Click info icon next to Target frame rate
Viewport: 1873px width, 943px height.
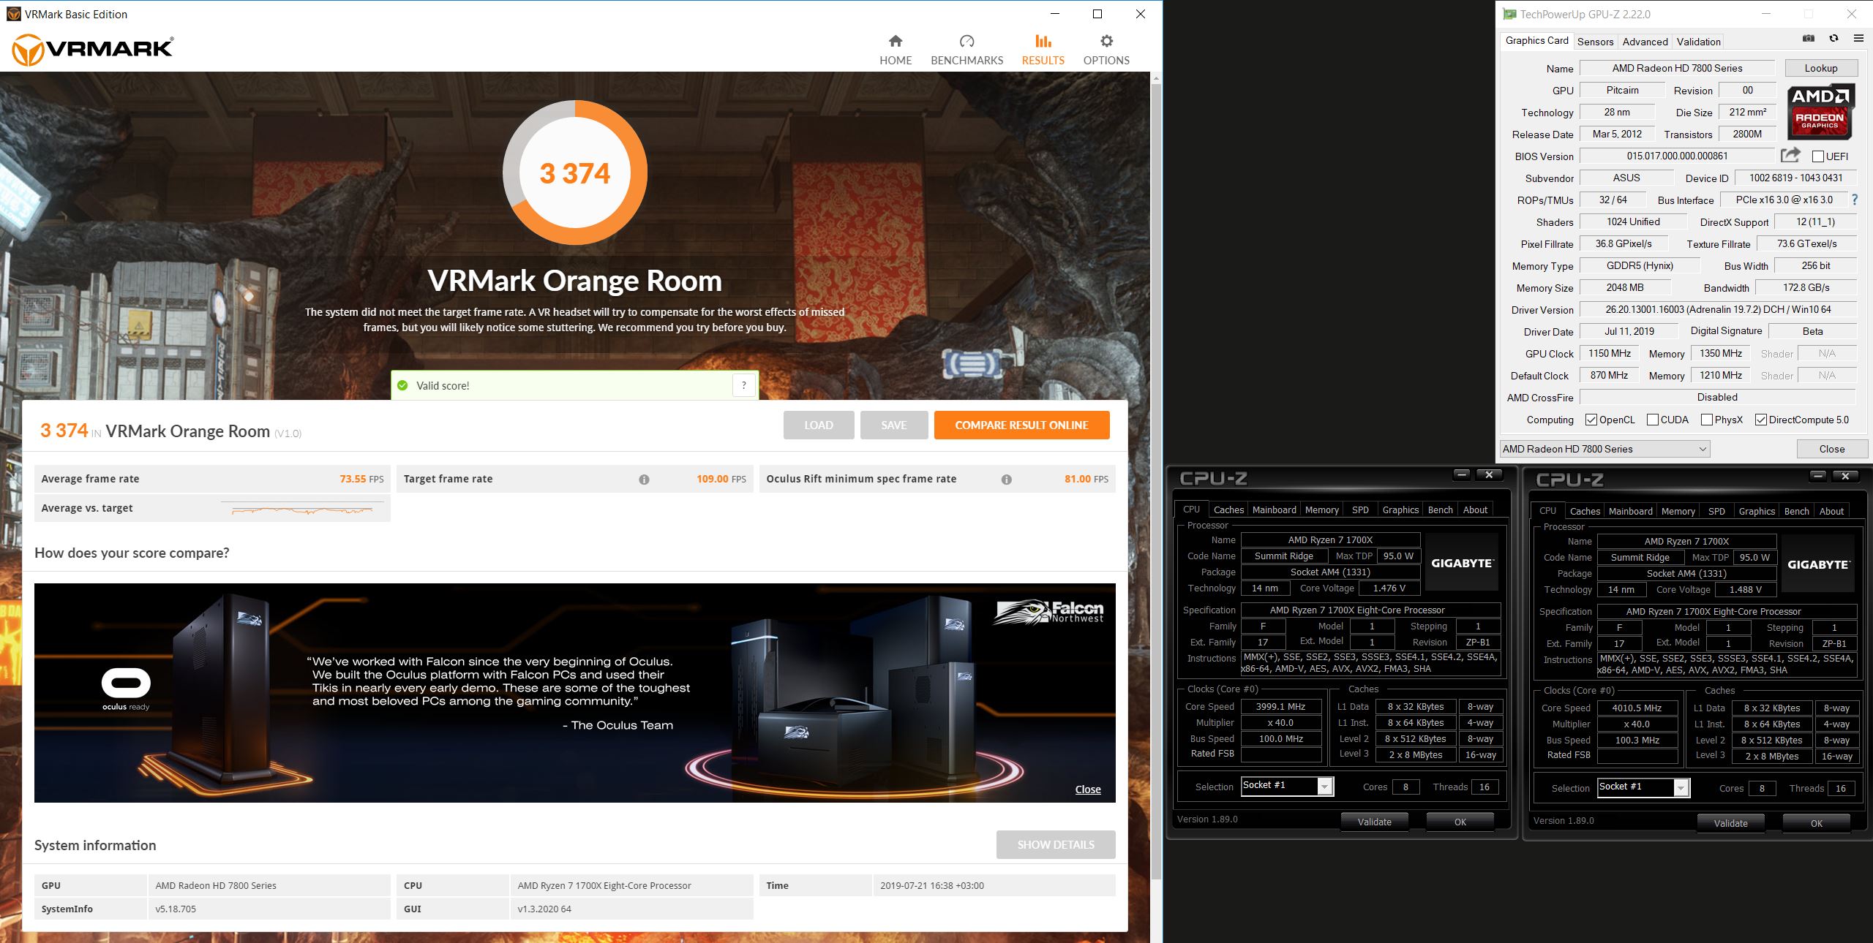tap(644, 480)
